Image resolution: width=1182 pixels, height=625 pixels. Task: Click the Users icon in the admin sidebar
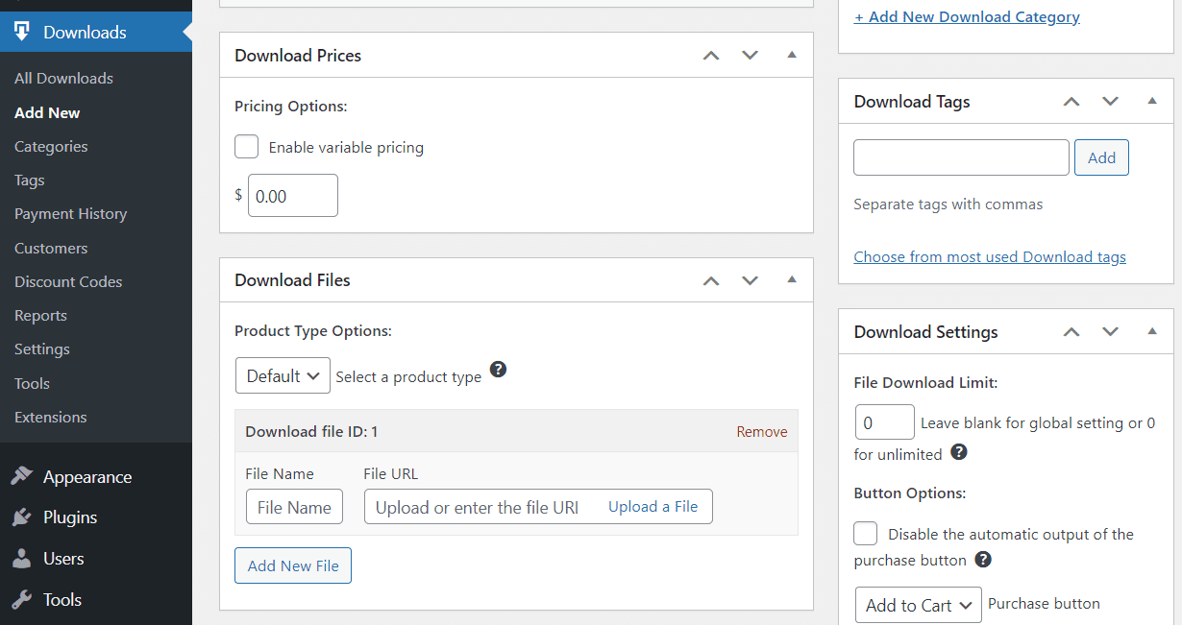click(22, 558)
